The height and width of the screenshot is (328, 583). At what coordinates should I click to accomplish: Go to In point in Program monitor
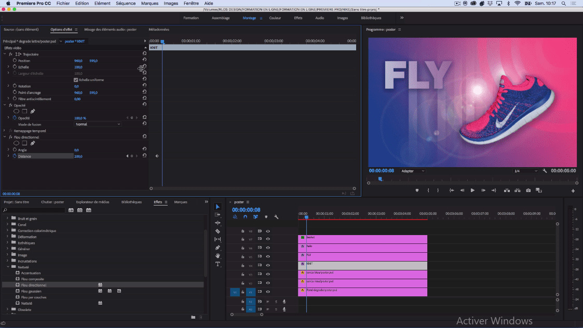point(452,190)
